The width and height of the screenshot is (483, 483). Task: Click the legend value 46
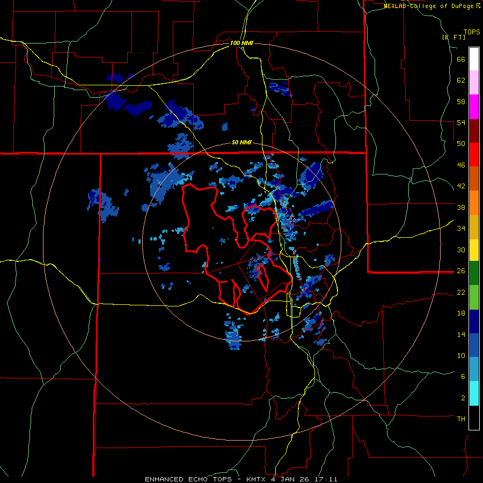[461, 165]
